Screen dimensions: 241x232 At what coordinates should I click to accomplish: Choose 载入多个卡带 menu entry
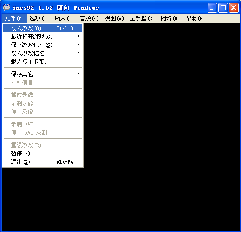(x=43, y=62)
